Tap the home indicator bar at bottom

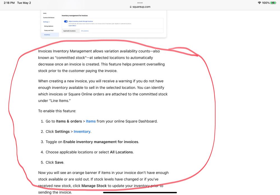point(140,192)
